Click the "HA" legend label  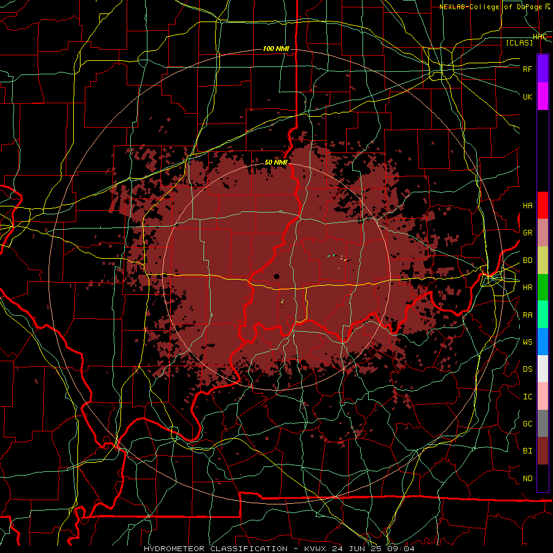[x=527, y=206]
